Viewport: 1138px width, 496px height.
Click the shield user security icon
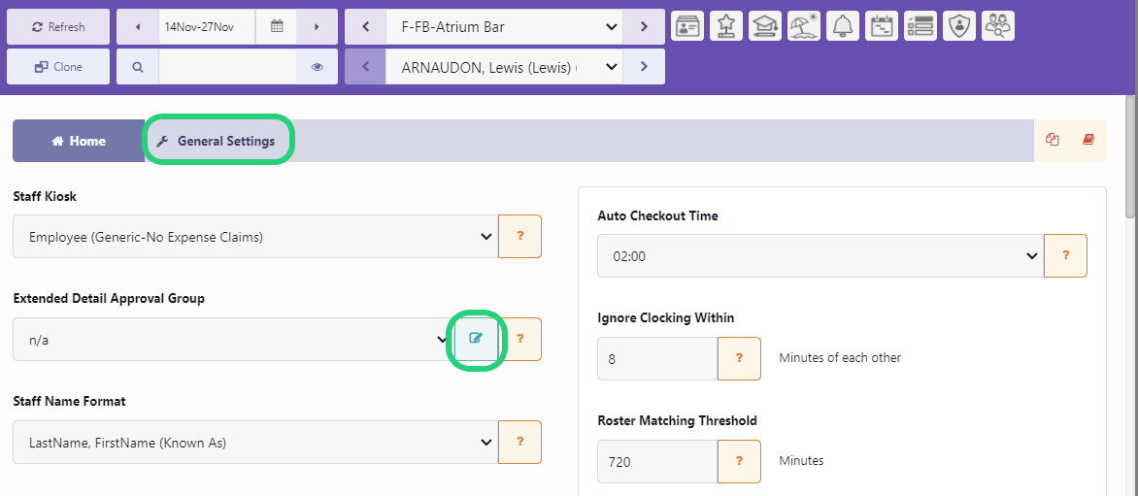pos(959,26)
